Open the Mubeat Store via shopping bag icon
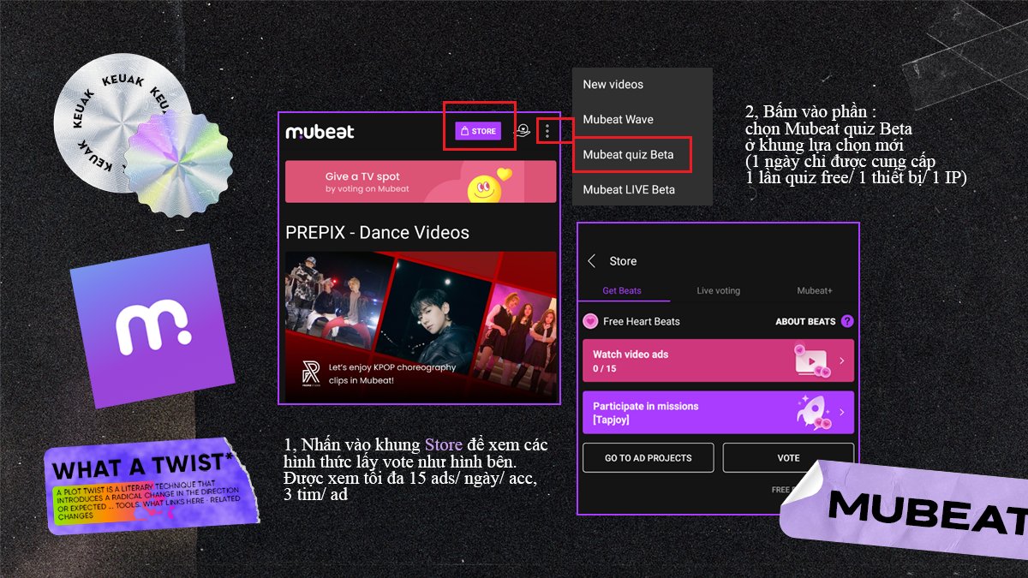The width and height of the screenshot is (1028, 578). coord(478,131)
